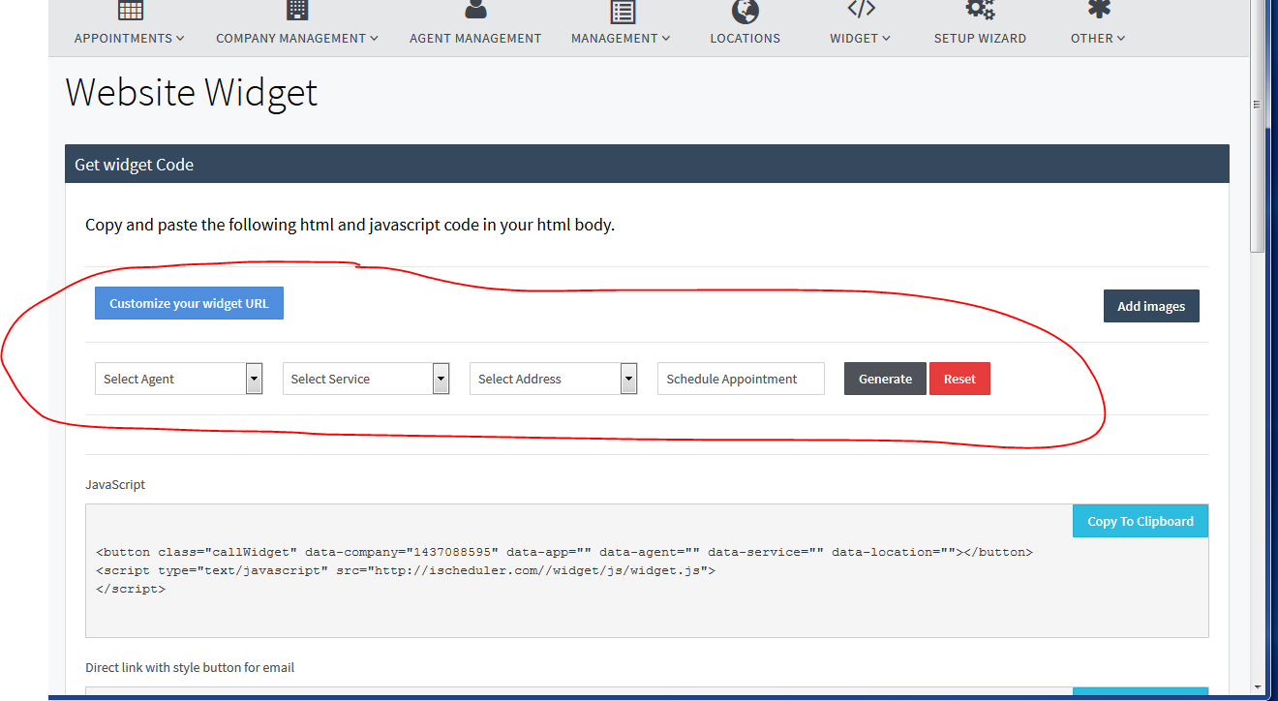Click the Company Management building icon
The image size is (1278, 701).
pyautogui.click(x=297, y=10)
